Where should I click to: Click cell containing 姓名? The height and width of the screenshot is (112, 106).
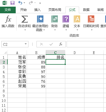coord(17,57)
